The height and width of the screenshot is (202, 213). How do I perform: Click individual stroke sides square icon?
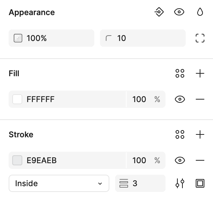pyautogui.click(x=200, y=183)
